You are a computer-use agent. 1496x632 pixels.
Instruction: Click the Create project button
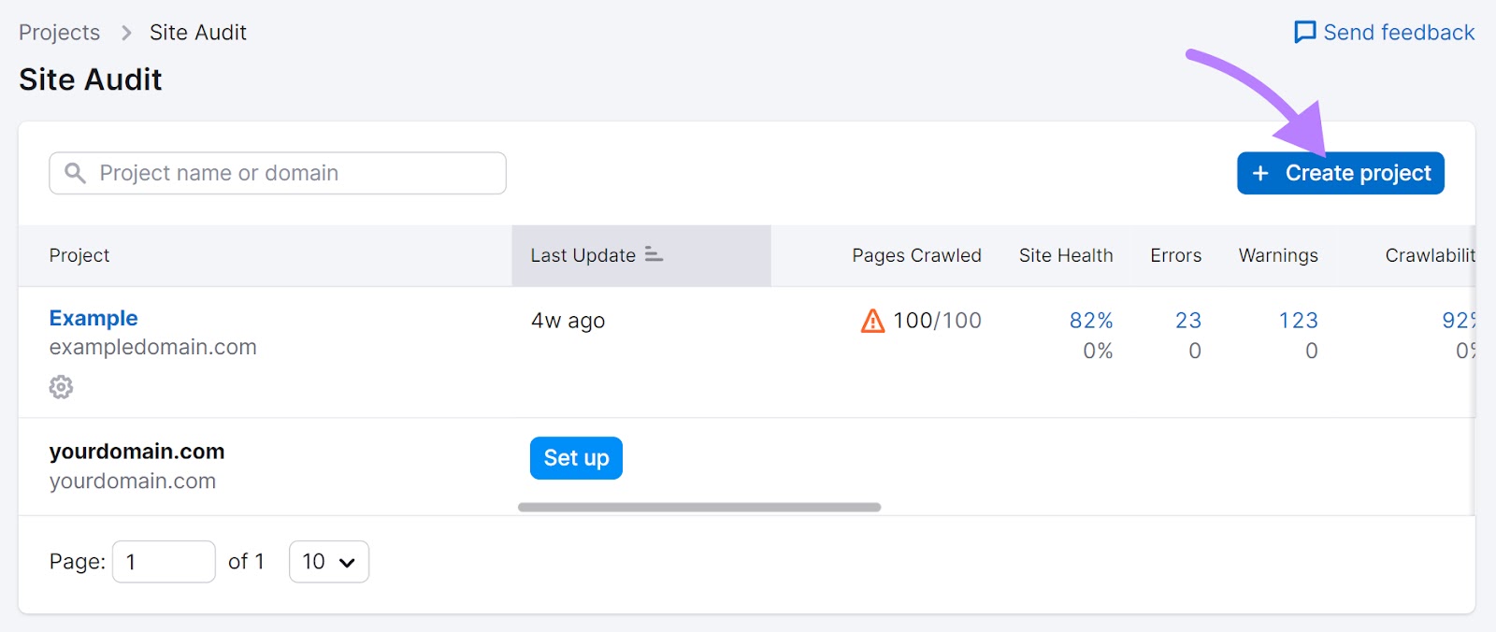1340,173
